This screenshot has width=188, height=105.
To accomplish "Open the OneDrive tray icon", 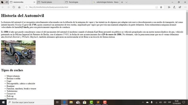I will tap(147, 102).
